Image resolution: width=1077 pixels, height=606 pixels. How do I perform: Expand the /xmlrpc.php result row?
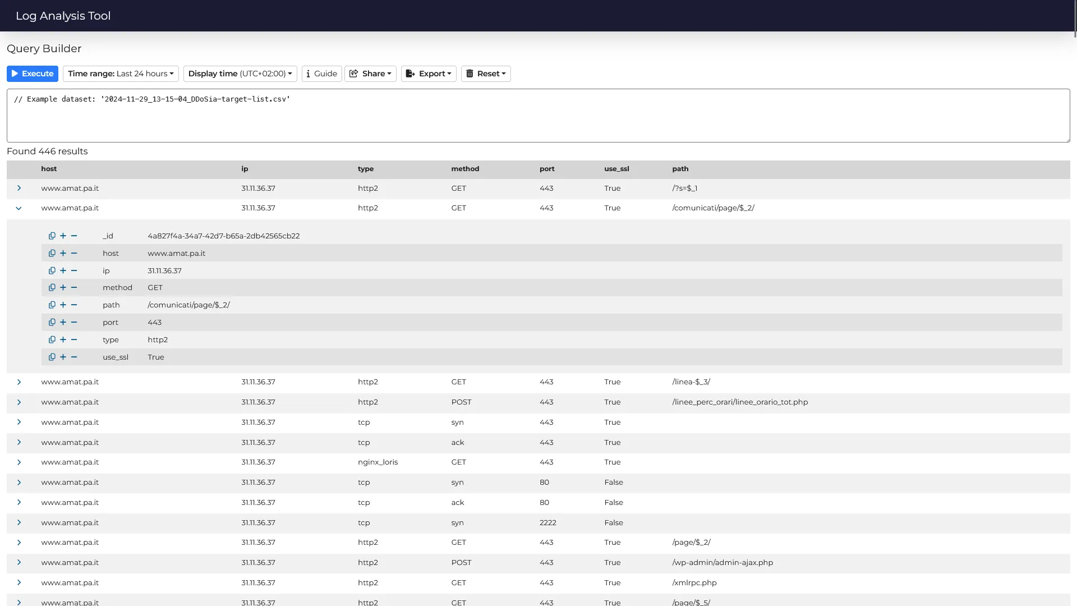[19, 583]
